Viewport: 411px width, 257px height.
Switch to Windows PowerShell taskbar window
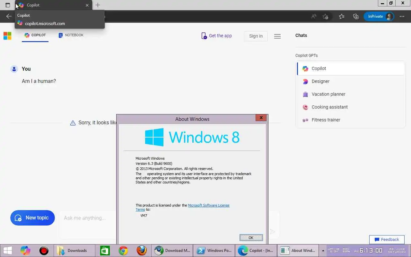point(214,251)
